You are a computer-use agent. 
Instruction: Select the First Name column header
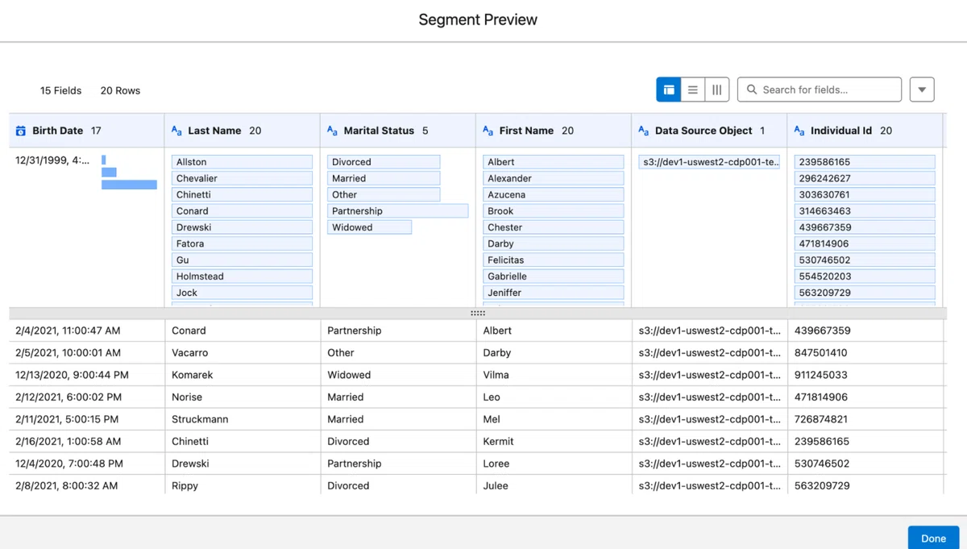tap(554, 131)
